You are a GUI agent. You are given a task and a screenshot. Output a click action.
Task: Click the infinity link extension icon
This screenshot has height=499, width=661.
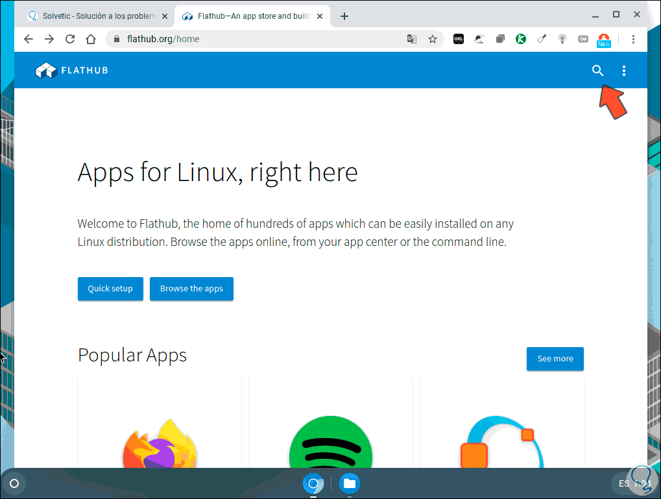(583, 39)
